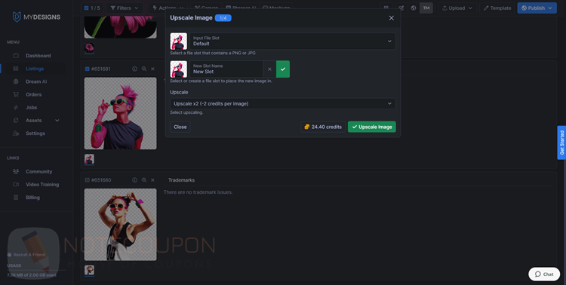The height and width of the screenshot is (285, 566).
Task: Toggle the 1/5 select-all checkbox
Action: coord(86,8)
